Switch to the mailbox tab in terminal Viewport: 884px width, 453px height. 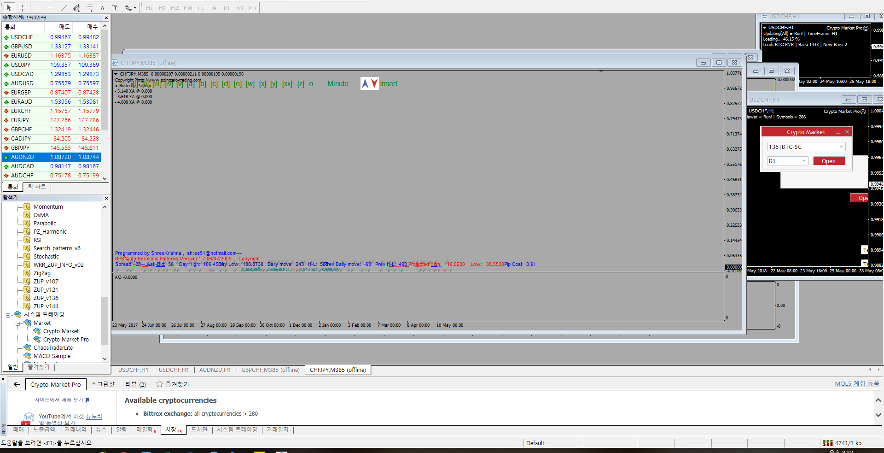(x=146, y=430)
